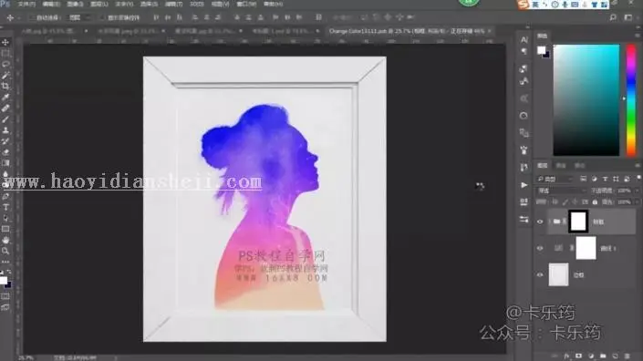
Task: Open the 文件(F) menu
Action: (x=26, y=4)
